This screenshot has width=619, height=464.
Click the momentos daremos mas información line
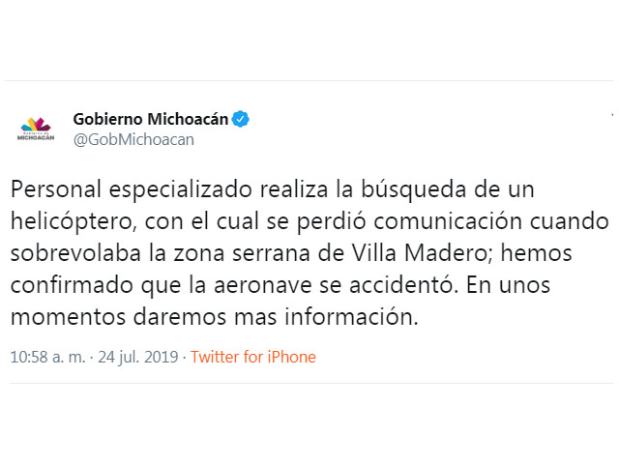click(214, 317)
